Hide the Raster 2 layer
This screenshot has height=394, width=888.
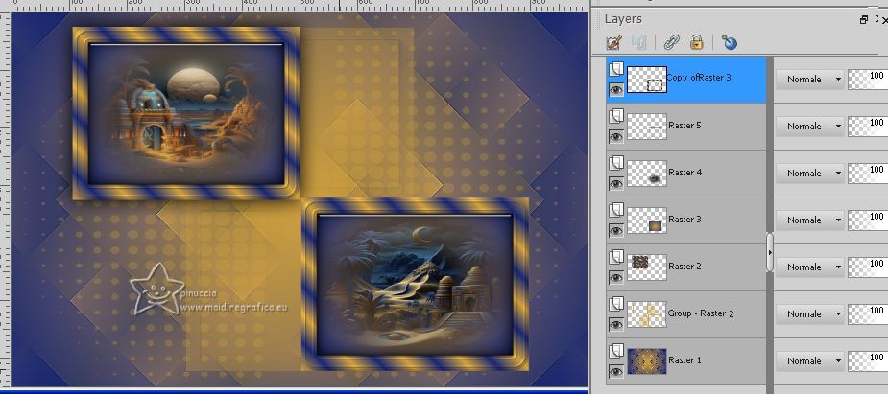(616, 277)
